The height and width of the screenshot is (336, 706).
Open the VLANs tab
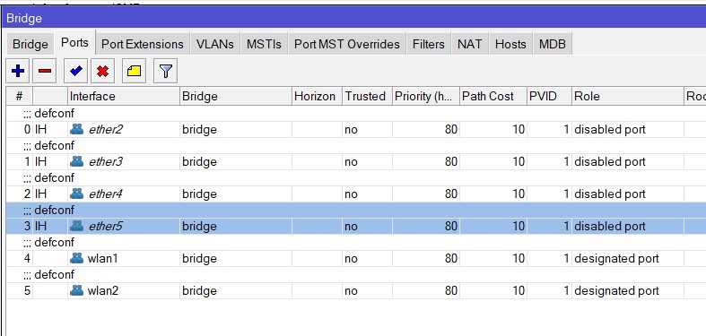click(x=214, y=44)
